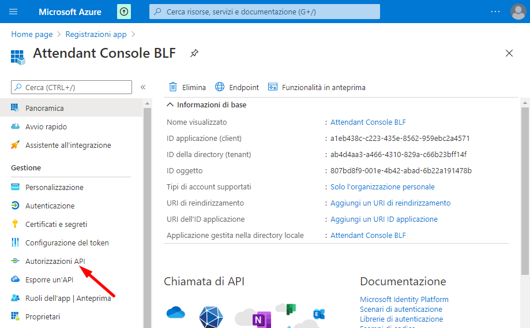Select the ID della directory (tenant) value
This screenshot has height=328, width=530.
click(x=399, y=154)
